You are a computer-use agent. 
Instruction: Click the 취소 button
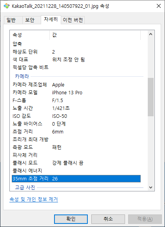click(108, 219)
